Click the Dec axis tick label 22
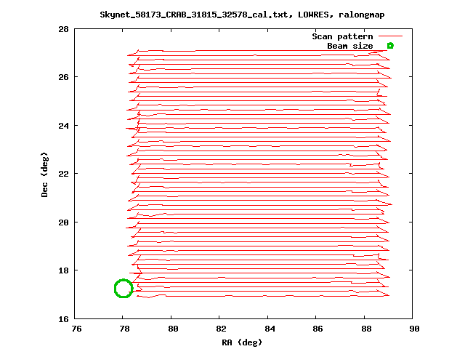The height and width of the screenshot is (349, 465). click(x=63, y=174)
